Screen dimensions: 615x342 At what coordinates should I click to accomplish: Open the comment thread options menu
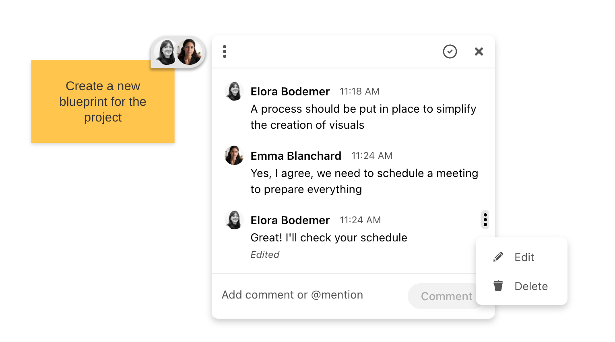coord(225,52)
